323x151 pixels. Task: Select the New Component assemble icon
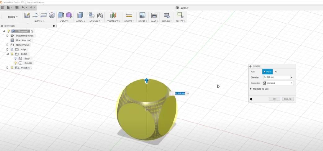click(x=91, y=16)
